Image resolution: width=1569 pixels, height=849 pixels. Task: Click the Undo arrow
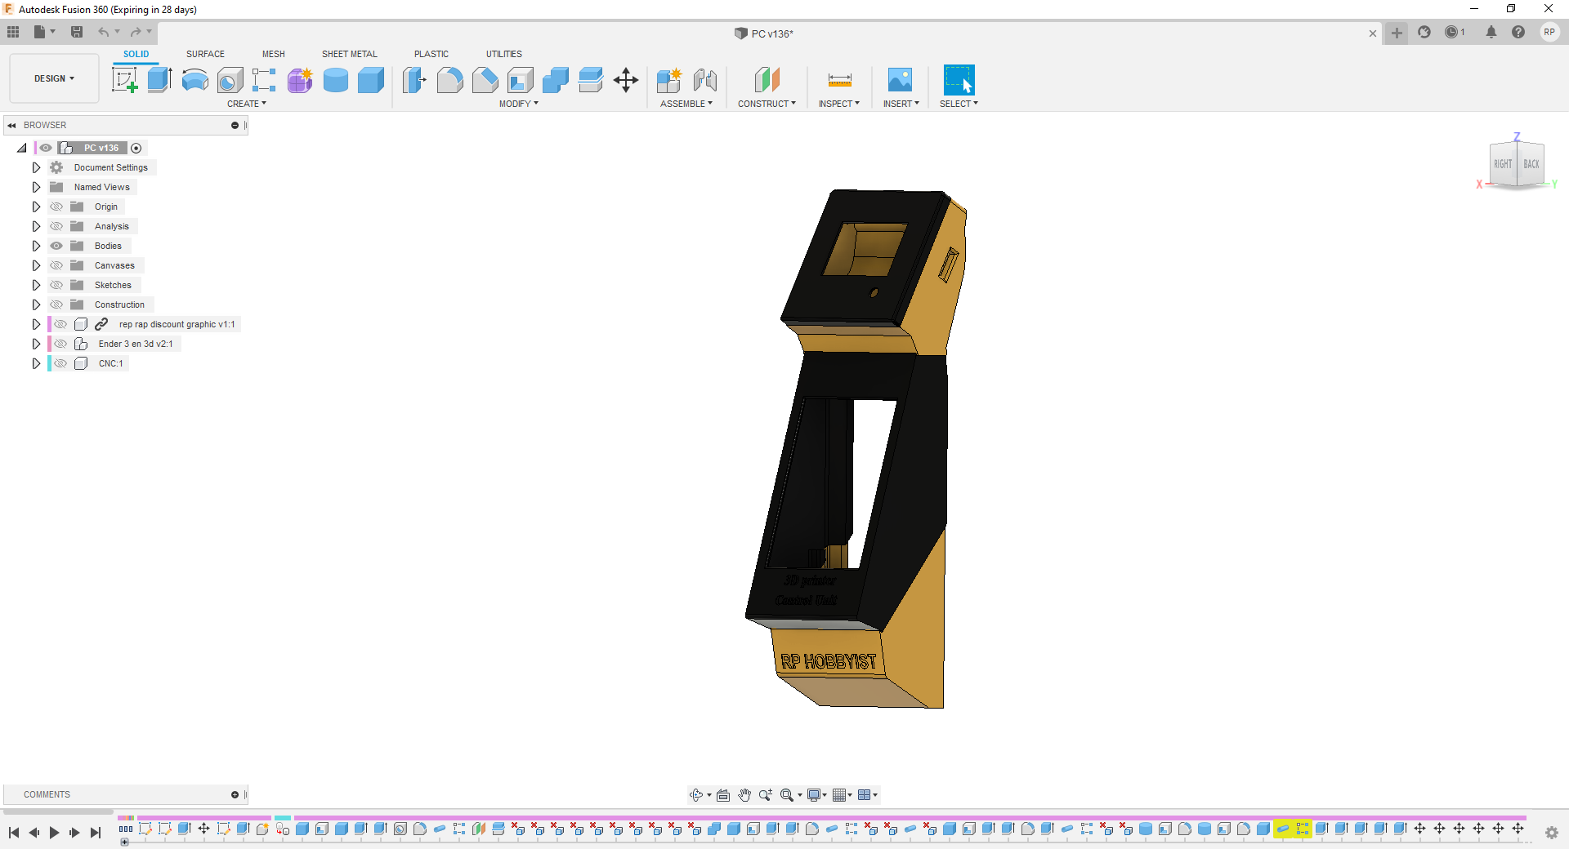point(104,32)
